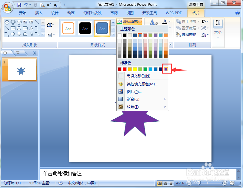This screenshot has width=243, height=188.
Task: Open the rotate objects dropdown
Action: [205, 35]
